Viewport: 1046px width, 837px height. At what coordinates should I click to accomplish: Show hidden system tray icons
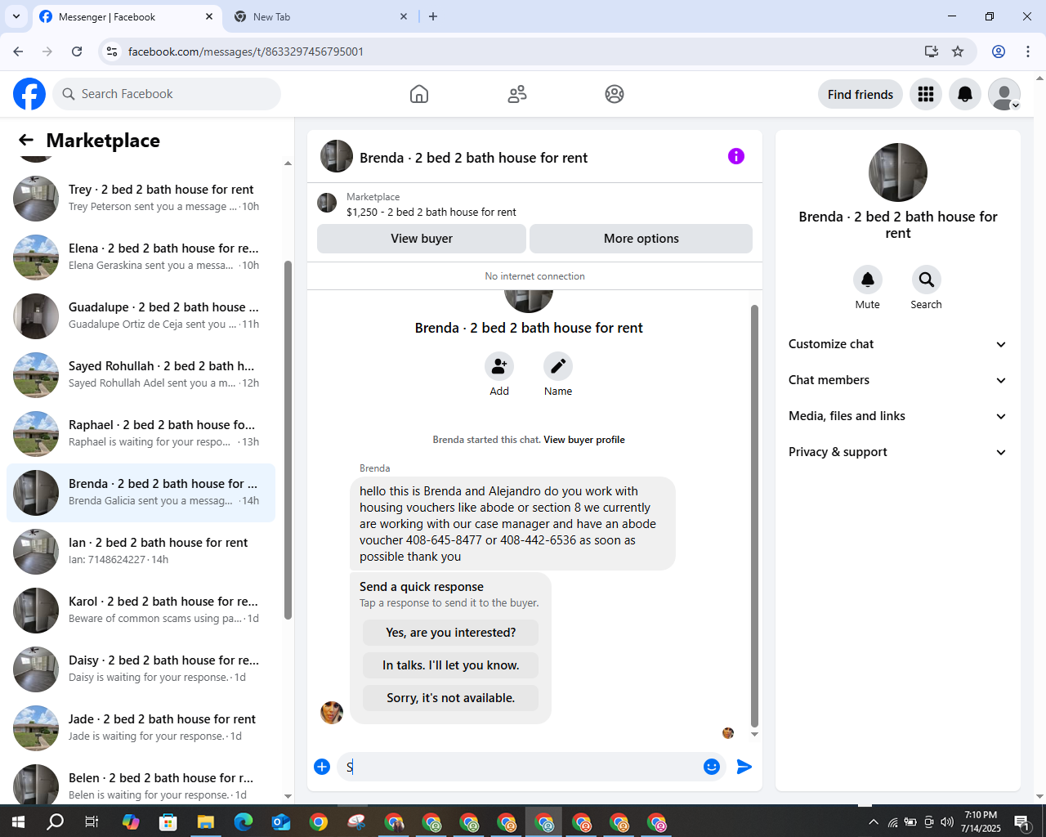click(874, 821)
